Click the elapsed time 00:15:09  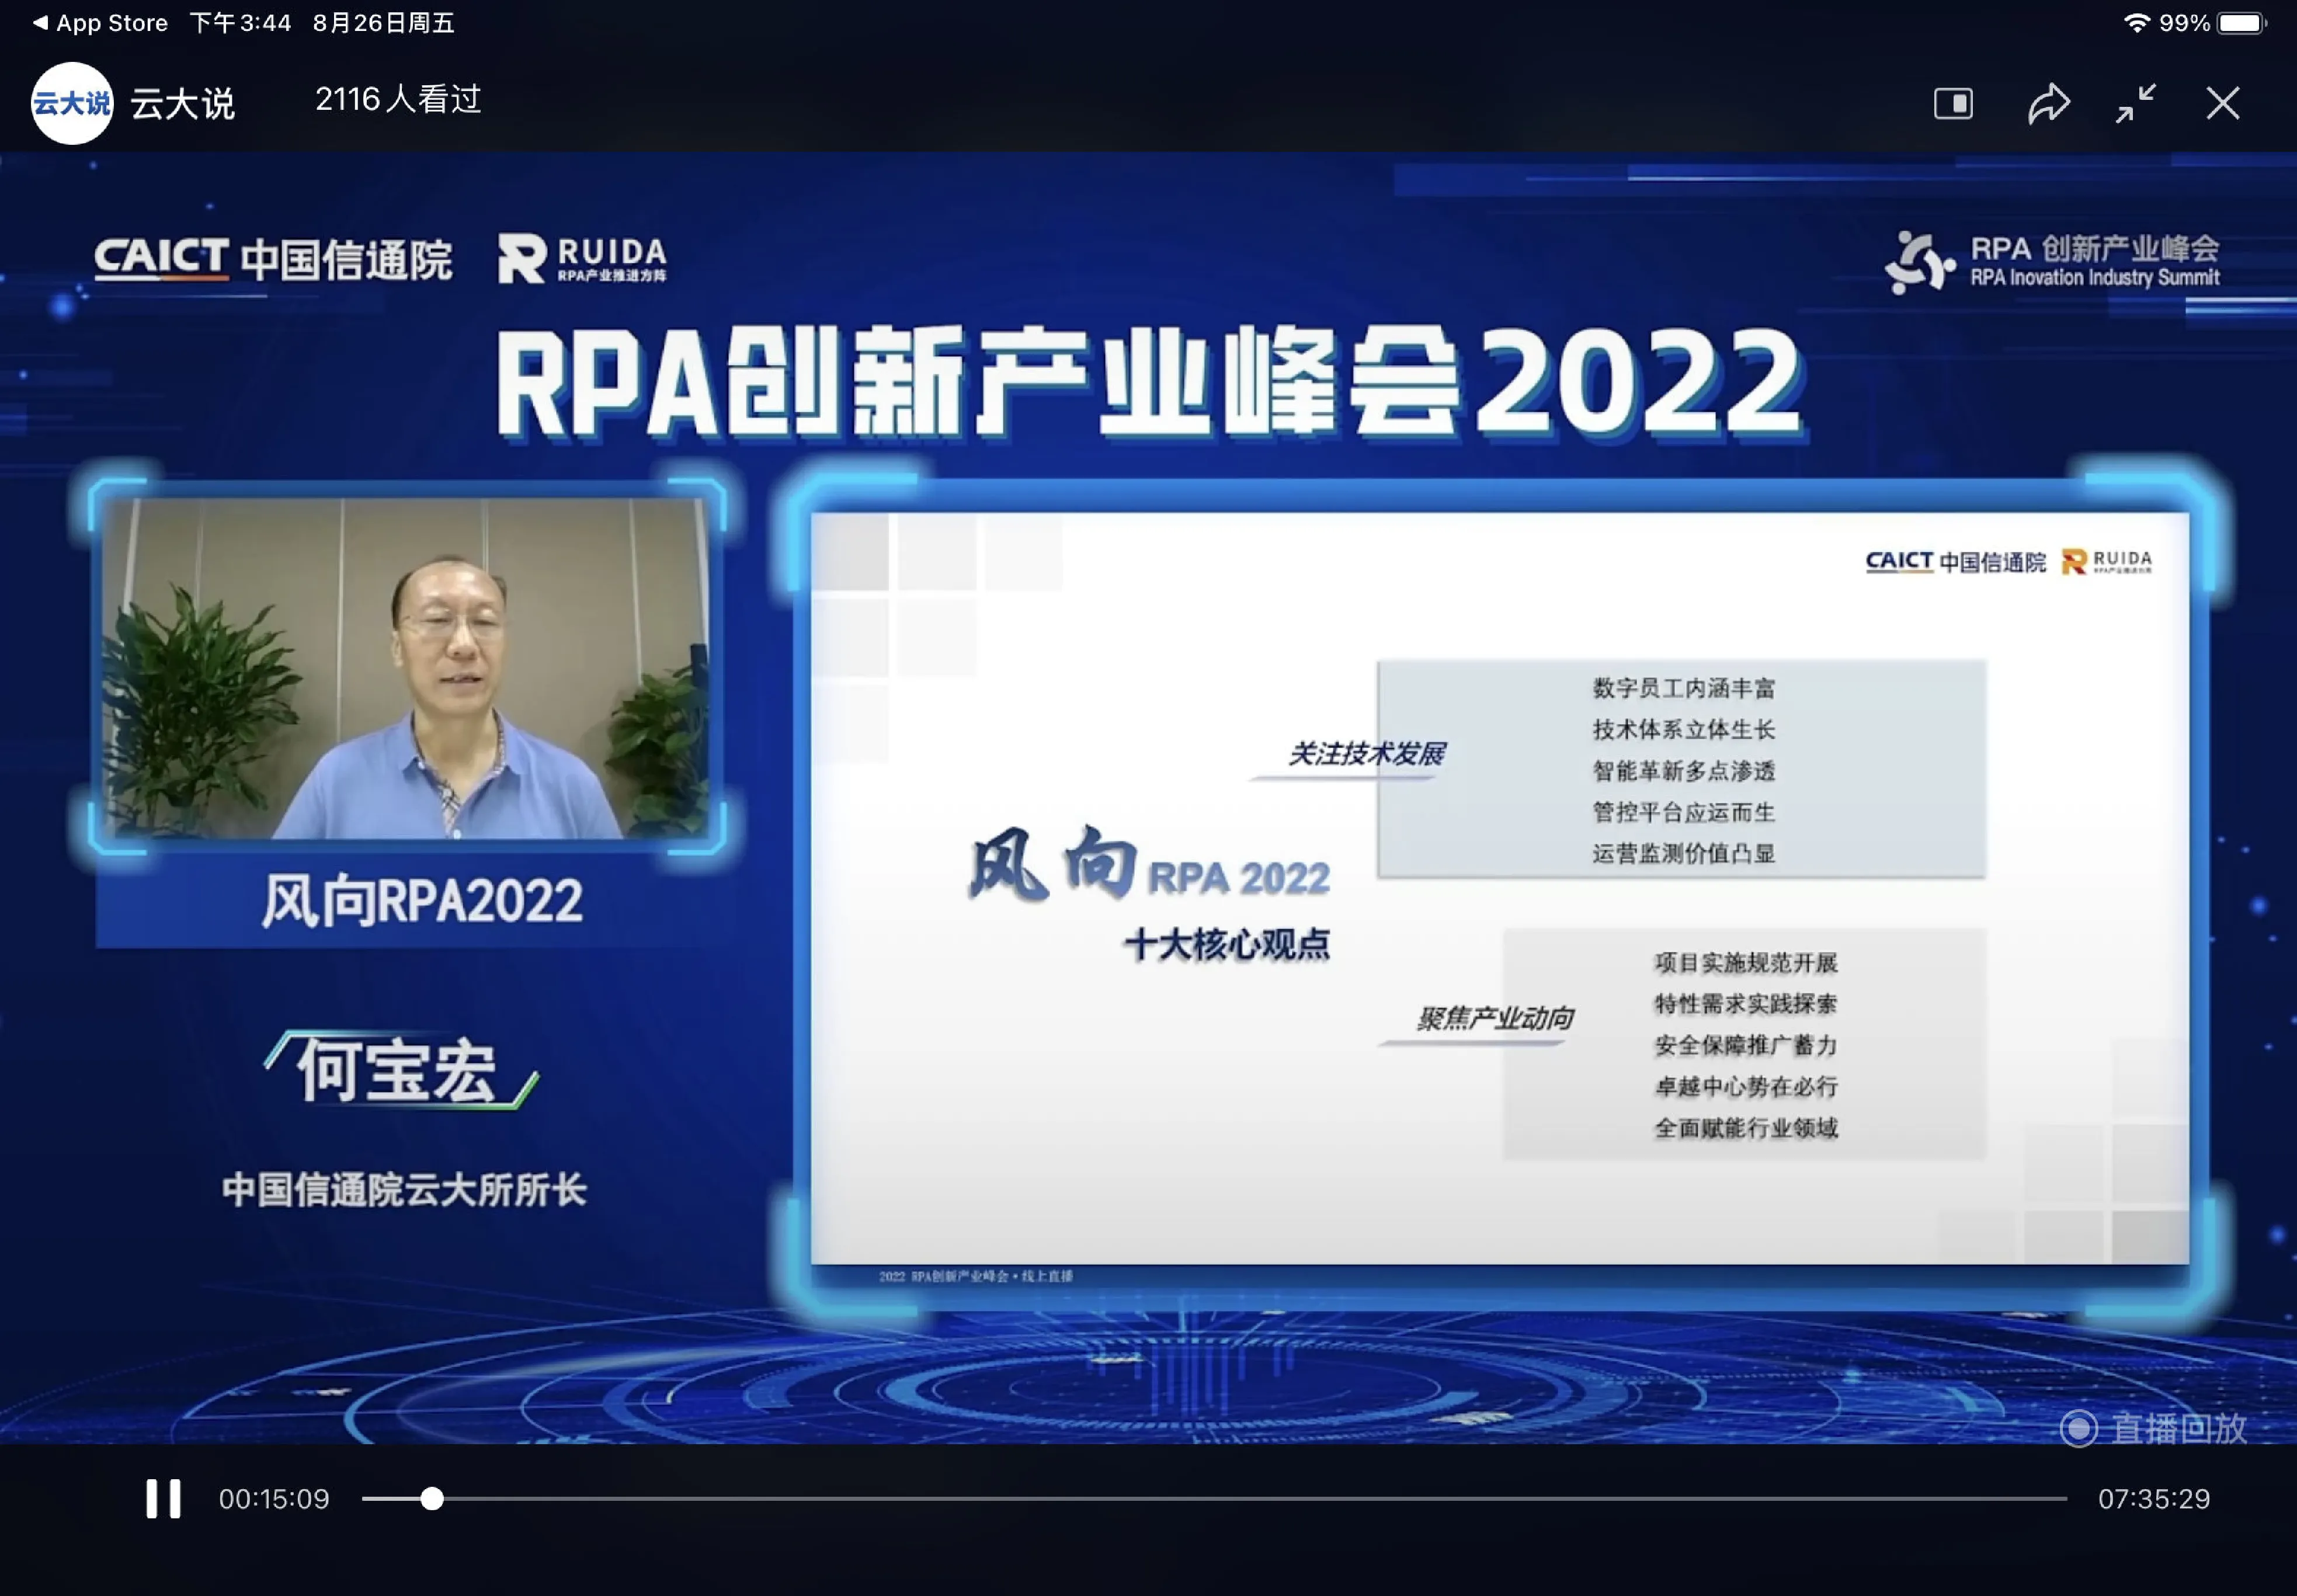pos(274,1498)
